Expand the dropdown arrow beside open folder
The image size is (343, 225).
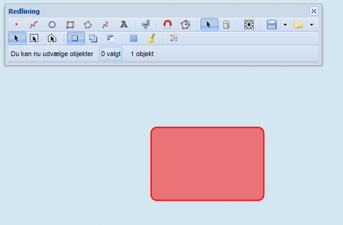pos(311,24)
